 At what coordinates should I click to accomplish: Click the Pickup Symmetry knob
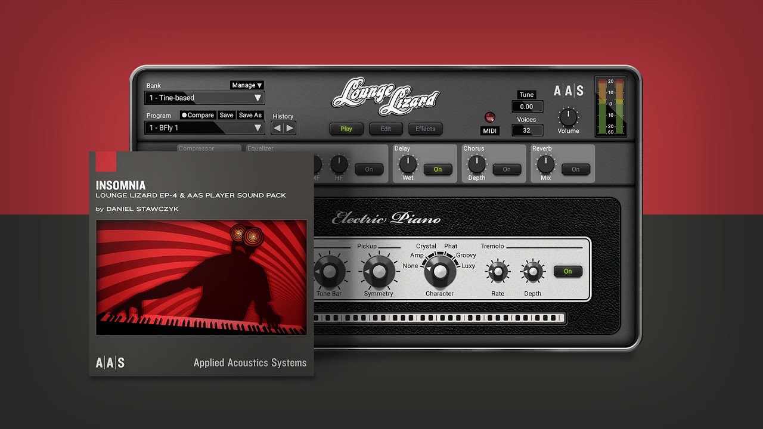coord(379,272)
